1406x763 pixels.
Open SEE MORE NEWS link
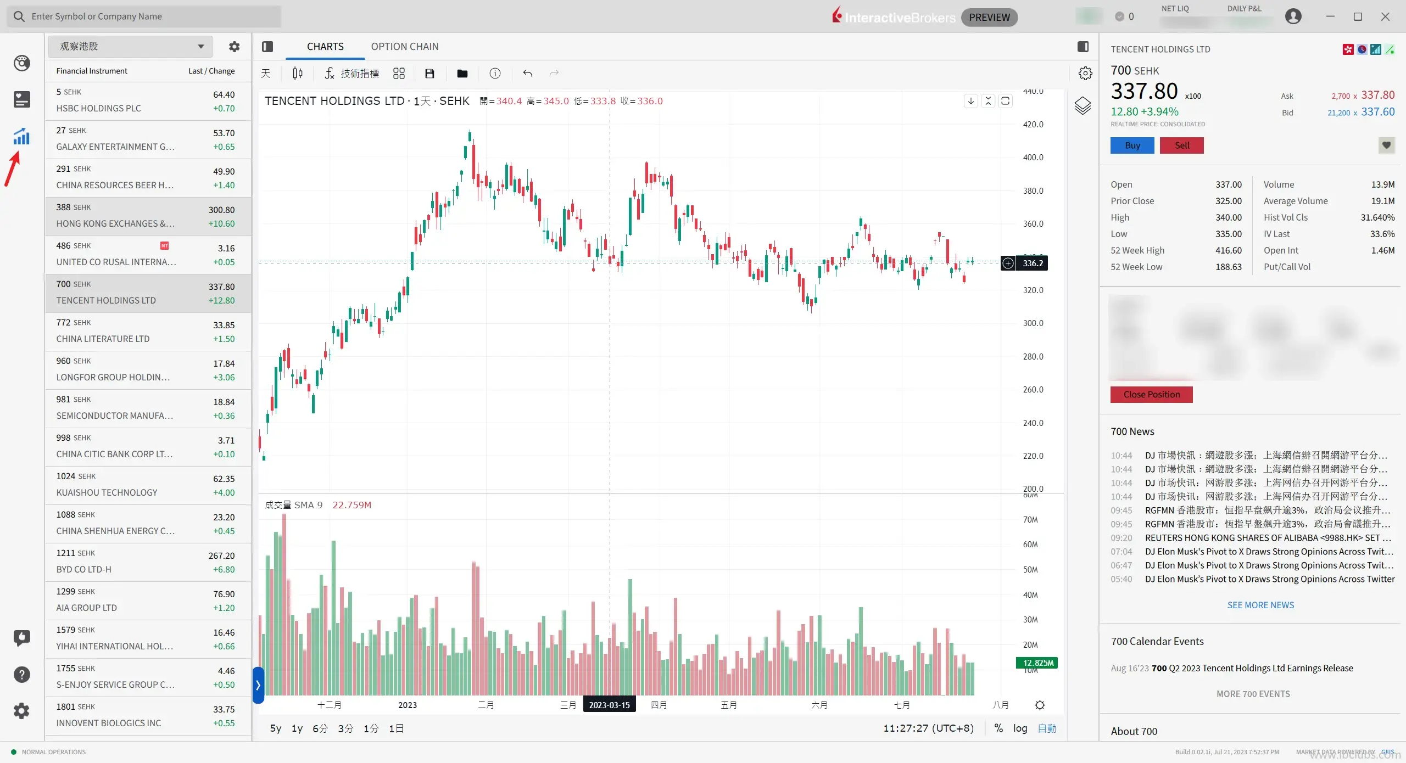(x=1260, y=605)
